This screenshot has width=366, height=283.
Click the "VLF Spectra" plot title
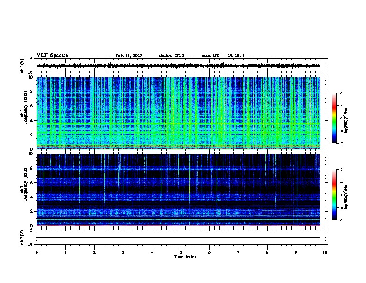pos(52,55)
